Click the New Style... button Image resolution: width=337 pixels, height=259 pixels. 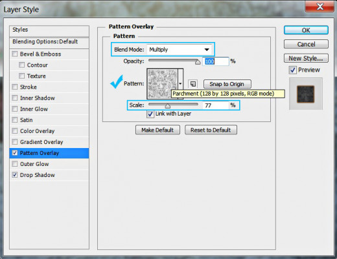click(306, 58)
